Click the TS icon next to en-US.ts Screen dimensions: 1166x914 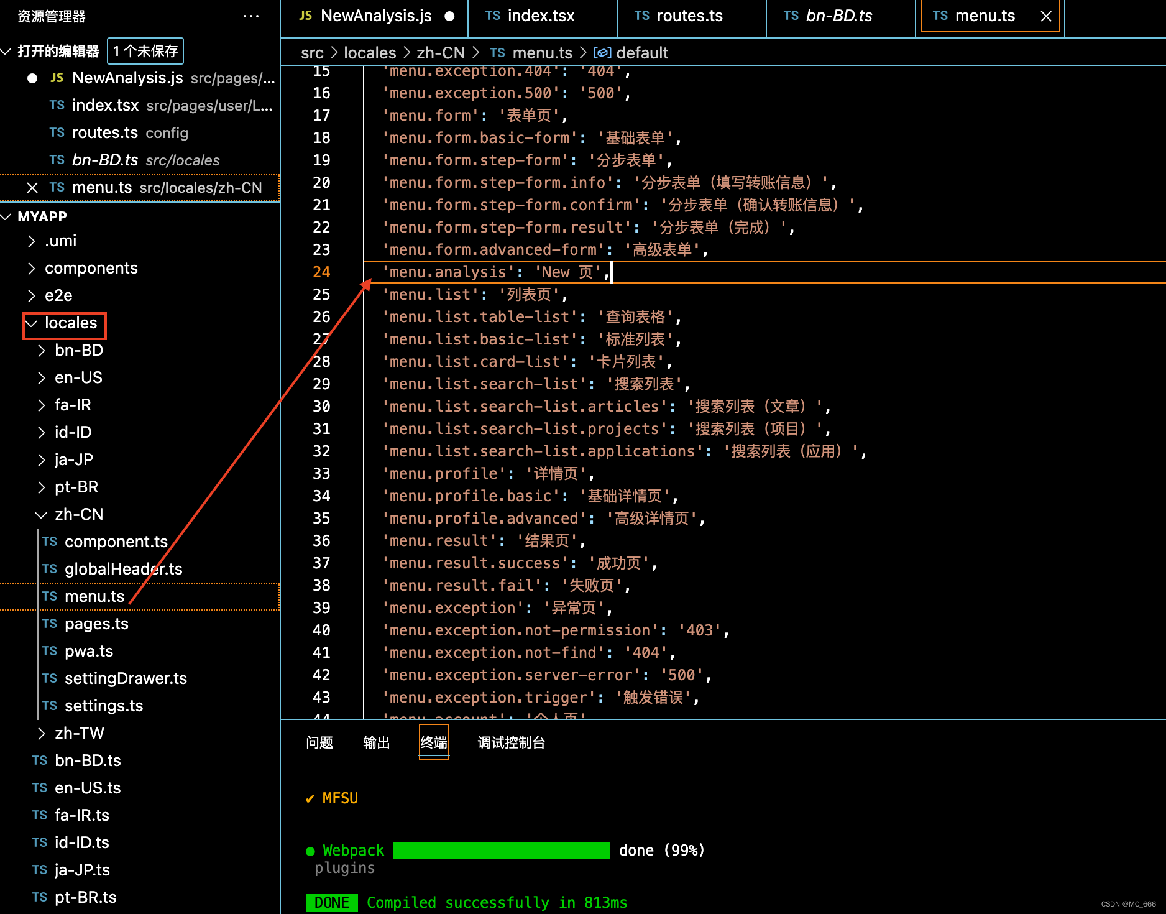pyautogui.click(x=40, y=788)
